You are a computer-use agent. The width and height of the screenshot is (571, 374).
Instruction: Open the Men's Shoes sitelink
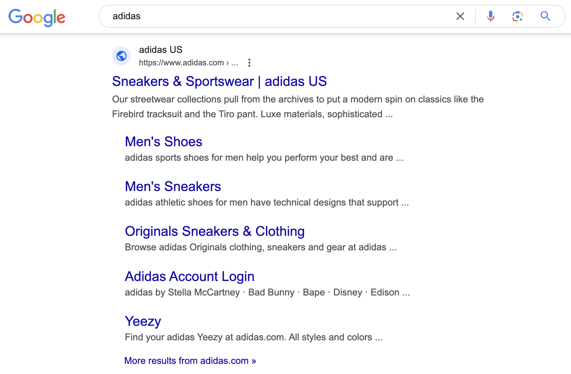click(163, 142)
